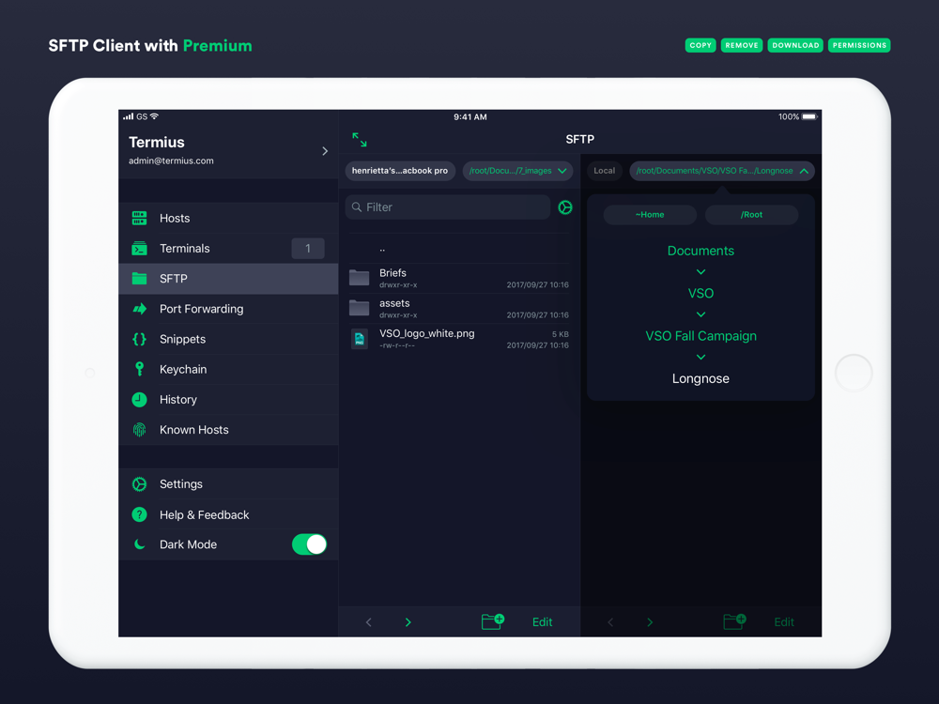The image size is (939, 704).
Task: Jump to VSO Fall Campaign in path
Action: pyautogui.click(x=700, y=336)
